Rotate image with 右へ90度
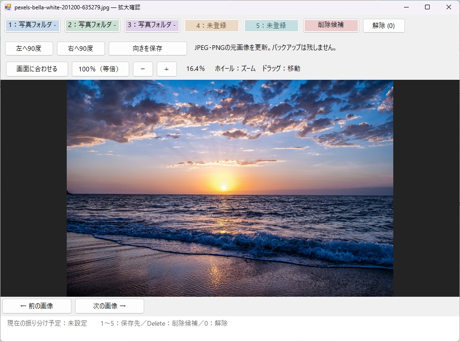Screen dimensions: 460x342 click(x=81, y=49)
